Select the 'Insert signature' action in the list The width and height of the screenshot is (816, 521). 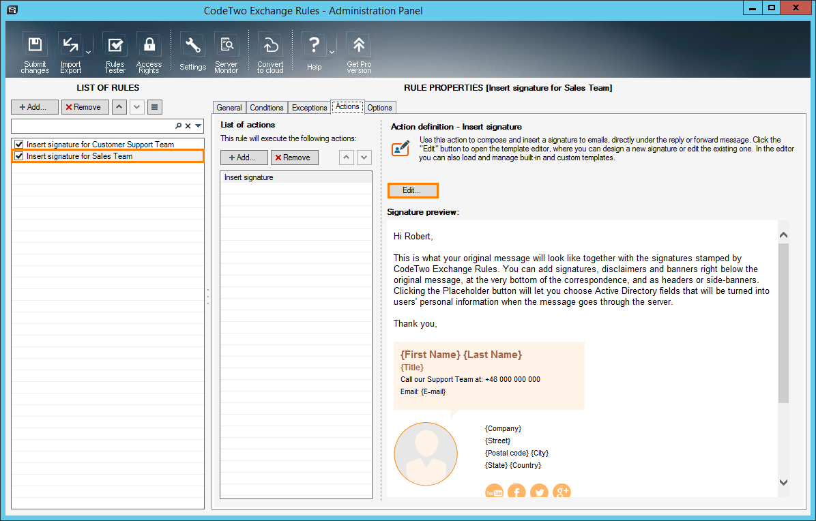[x=296, y=177]
